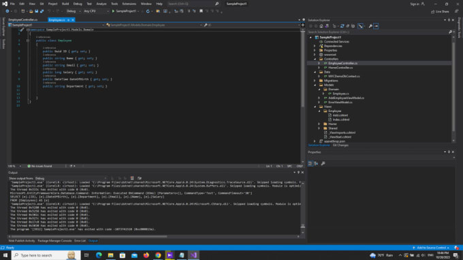The width and height of the screenshot is (463, 260).
Task: Click Task View icon on the taskbar
Action: [x=86, y=255]
